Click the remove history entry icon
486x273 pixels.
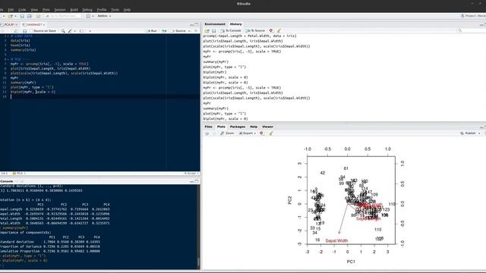(271, 30)
